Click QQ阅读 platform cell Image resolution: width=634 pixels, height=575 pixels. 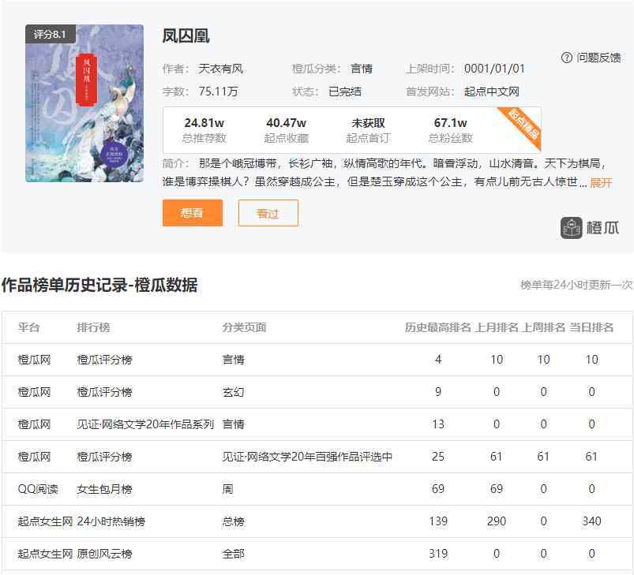(38, 489)
